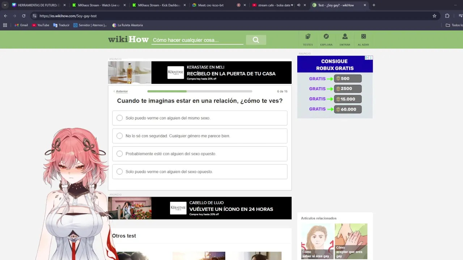Click the quiz progress bar
This screenshot has width=463, height=260.
200,91
